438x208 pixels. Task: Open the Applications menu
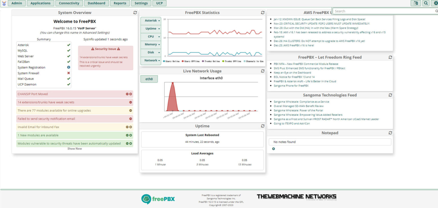[x=40, y=3]
